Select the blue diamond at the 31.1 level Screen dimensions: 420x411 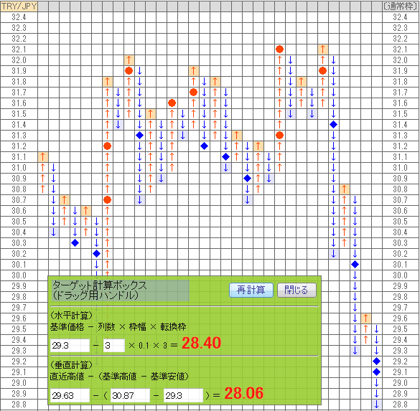point(226,157)
